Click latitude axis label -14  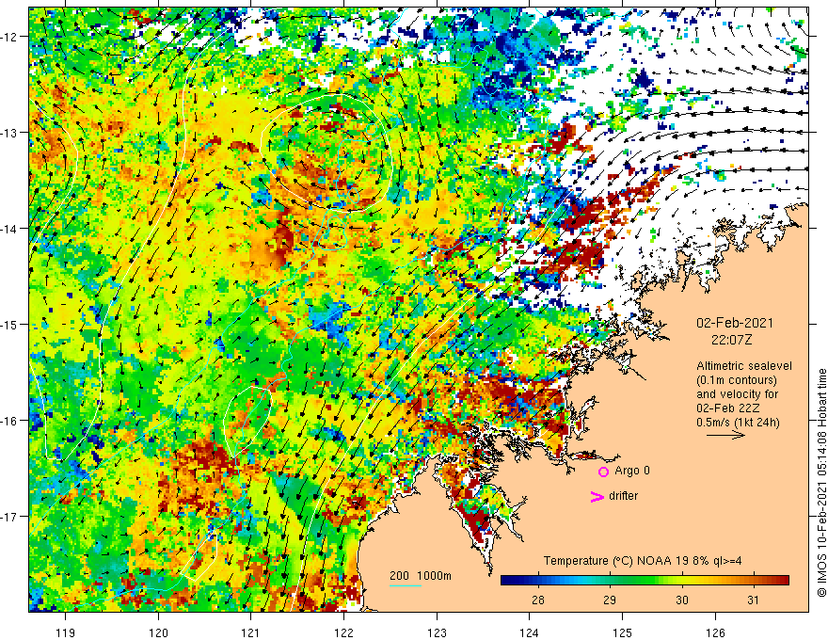[10, 229]
